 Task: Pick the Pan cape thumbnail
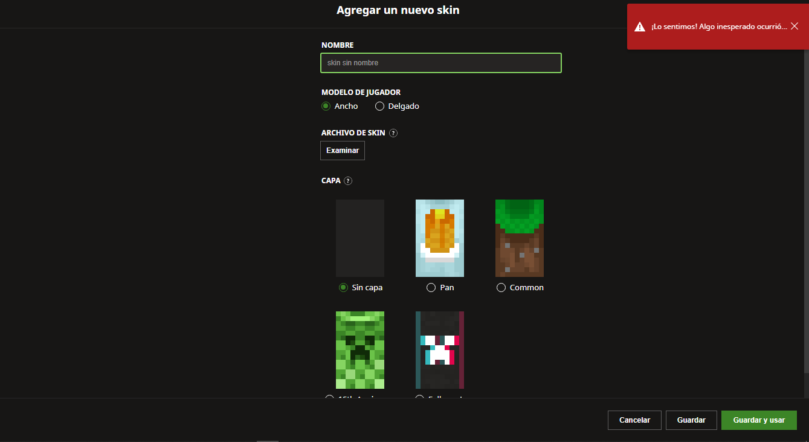(440, 238)
